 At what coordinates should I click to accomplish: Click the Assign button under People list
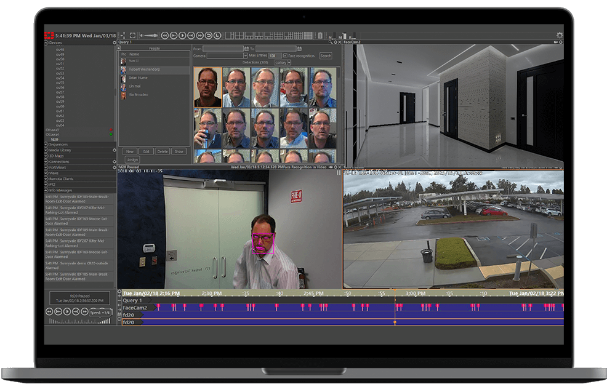pos(133,159)
